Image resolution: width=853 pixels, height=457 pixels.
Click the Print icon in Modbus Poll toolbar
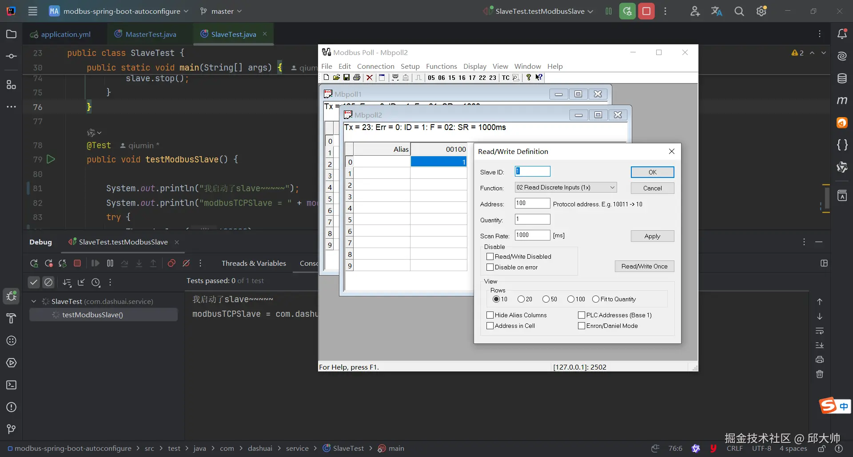(x=357, y=78)
